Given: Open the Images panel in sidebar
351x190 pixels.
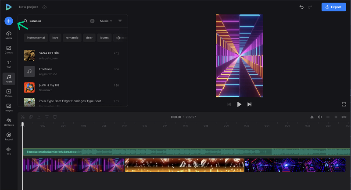Looking at the screenshot, I should [9, 107].
